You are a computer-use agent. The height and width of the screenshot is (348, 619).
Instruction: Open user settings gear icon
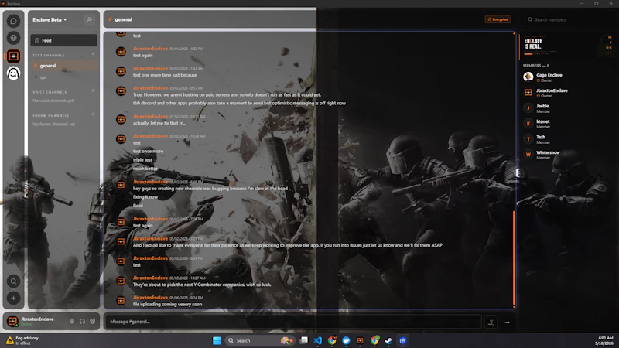click(92, 321)
